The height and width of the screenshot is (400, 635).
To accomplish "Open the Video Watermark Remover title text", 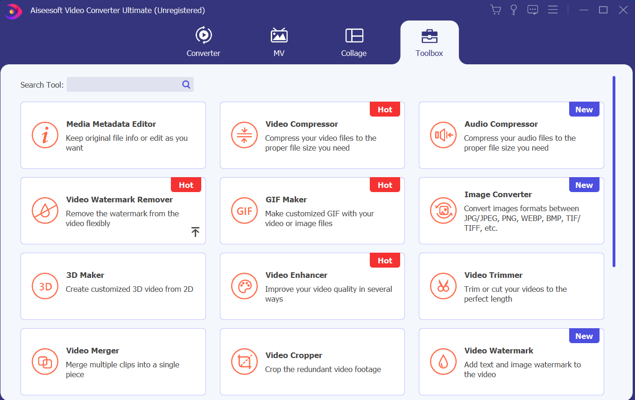I will [x=120, y=200].
